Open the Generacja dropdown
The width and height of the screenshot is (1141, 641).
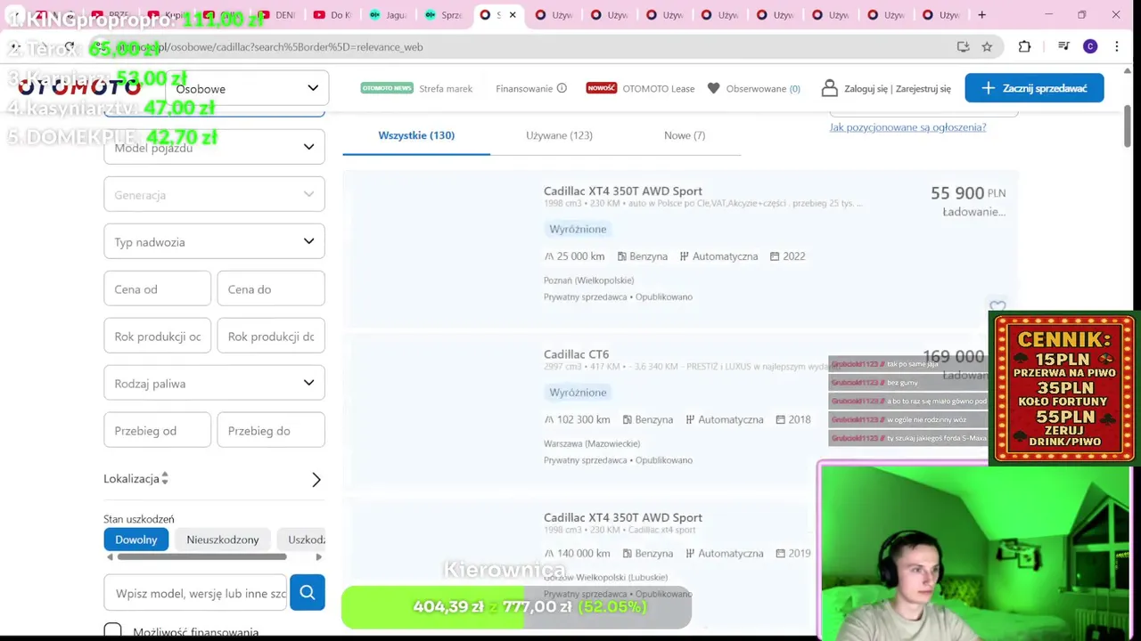214,194
